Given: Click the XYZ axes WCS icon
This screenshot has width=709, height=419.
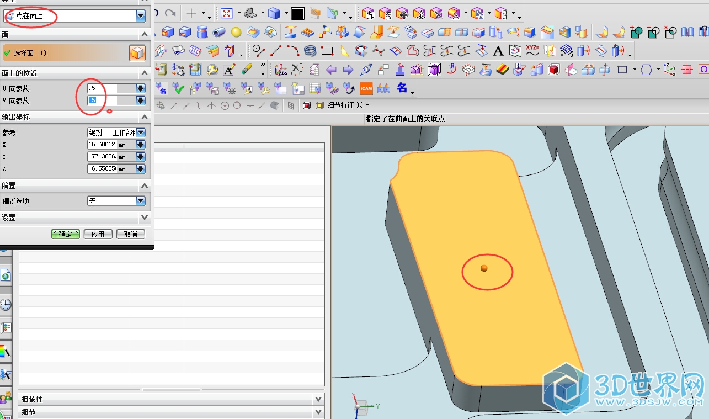Looking at the screenshot, I should click(670, 70).
